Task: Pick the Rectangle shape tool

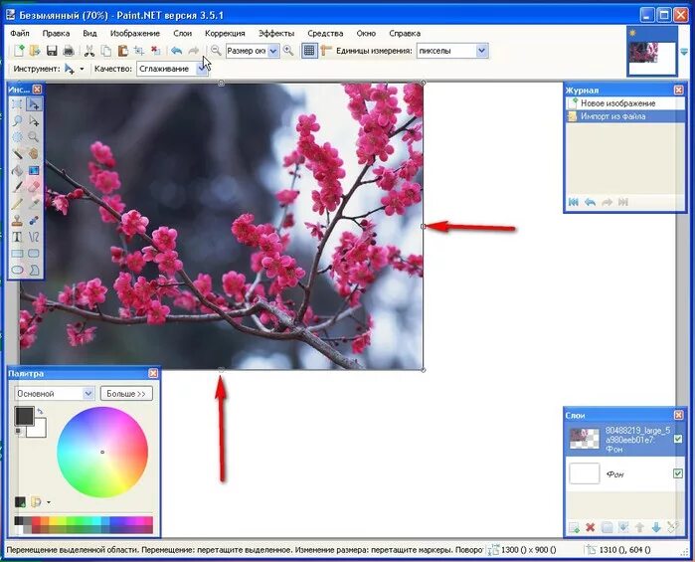Action: (x=17, y=254)
